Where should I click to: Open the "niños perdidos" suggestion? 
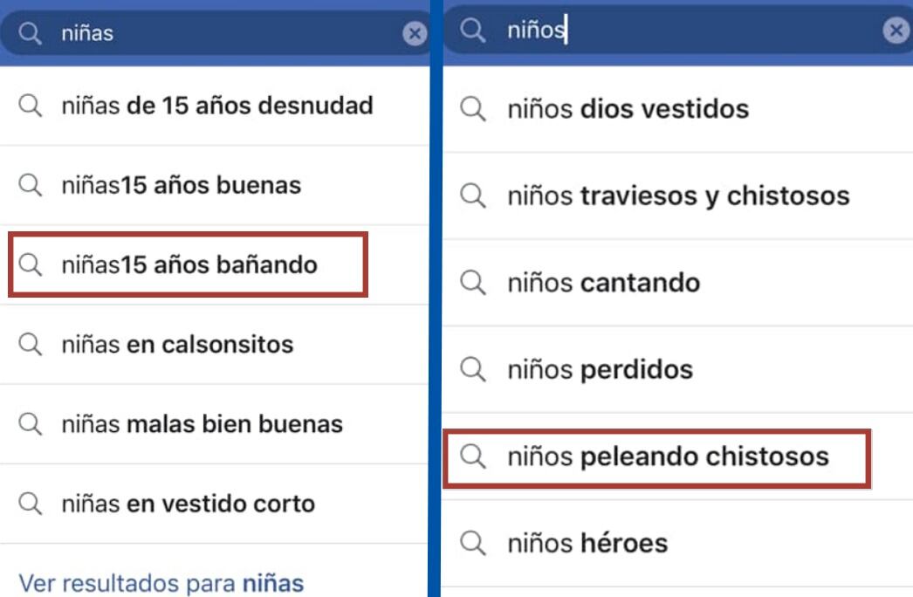(601, 369)
